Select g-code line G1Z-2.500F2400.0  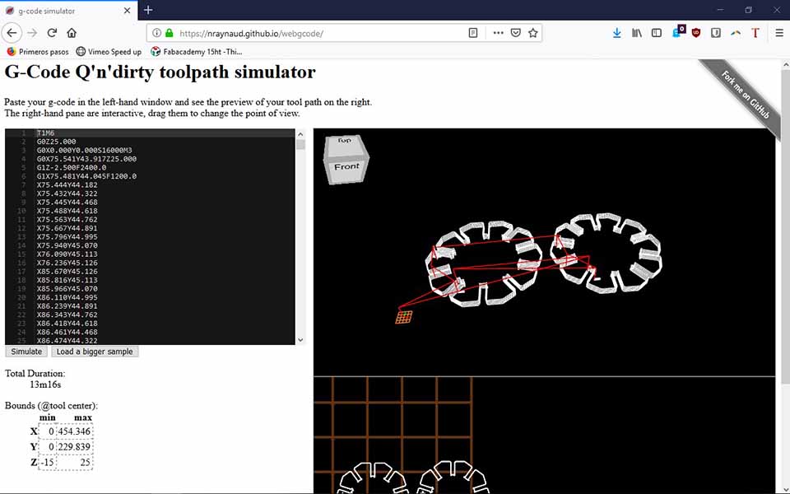pos(72,167)
